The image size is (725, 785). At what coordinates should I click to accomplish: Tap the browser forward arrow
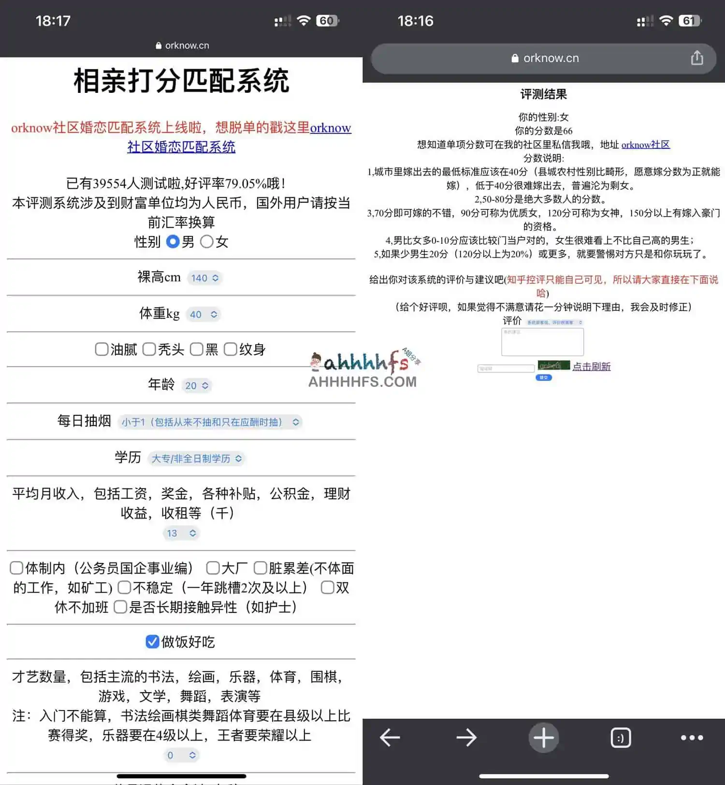pyautogui.click(x=466, y=738)
